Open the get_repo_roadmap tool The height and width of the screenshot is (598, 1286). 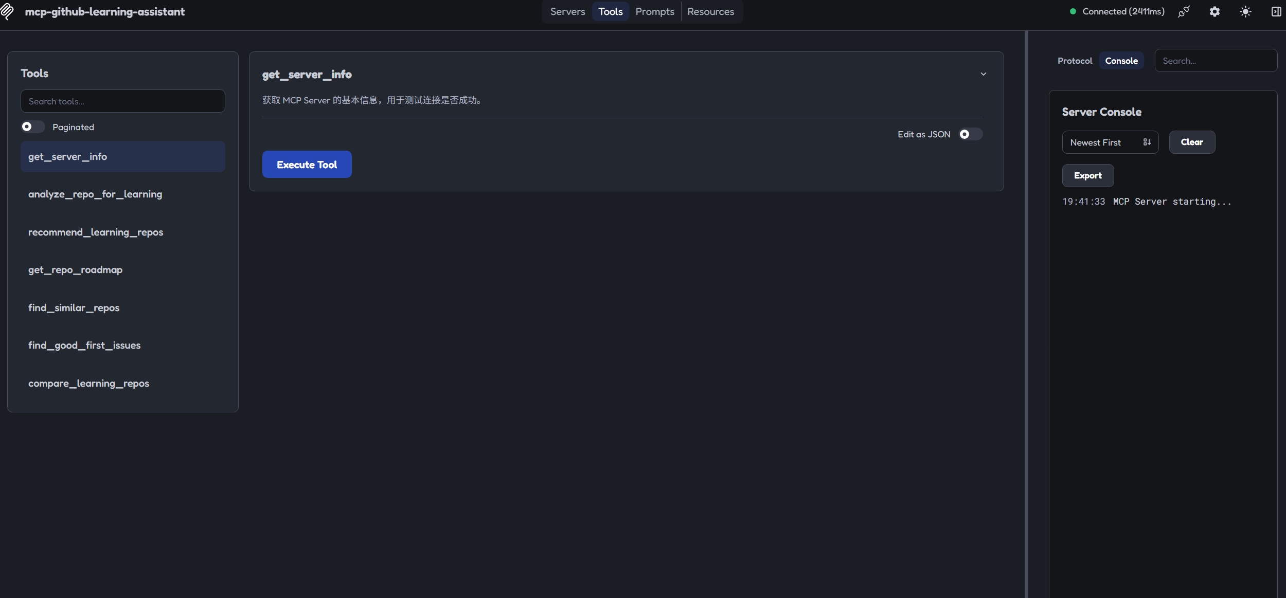point(123,270)
